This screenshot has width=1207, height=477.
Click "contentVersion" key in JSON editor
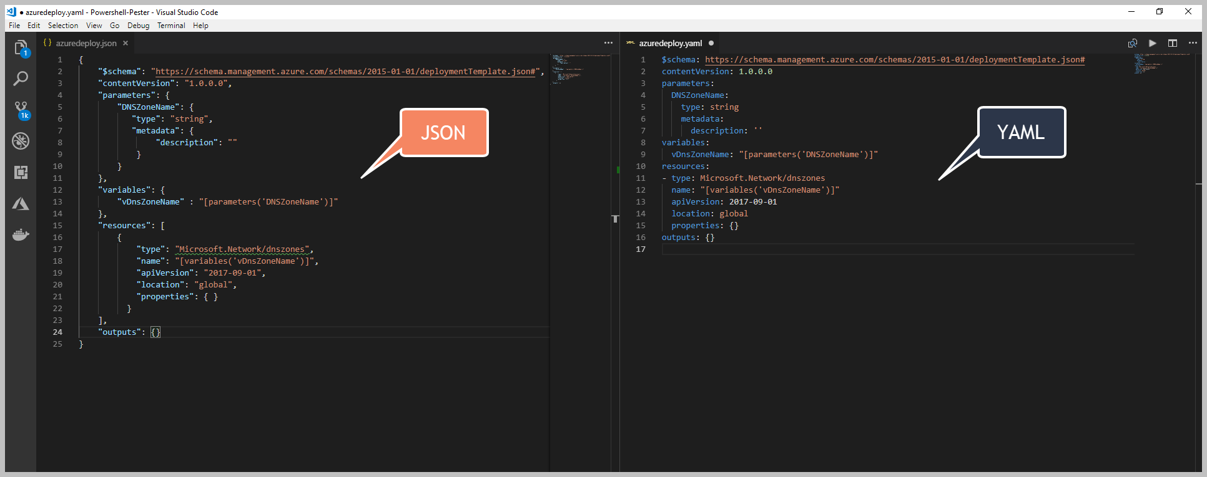coord(136,84)
